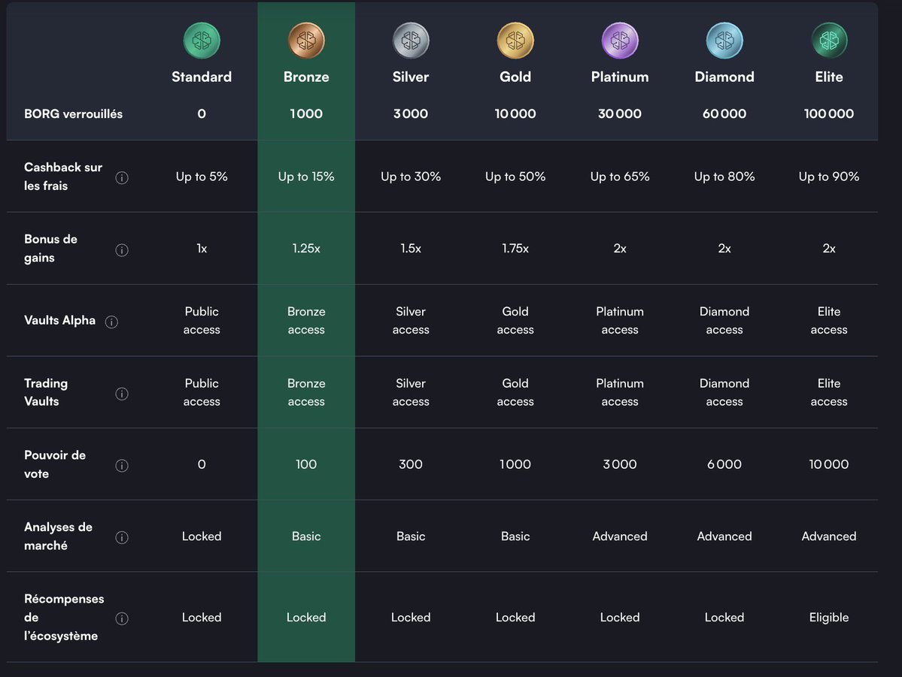Show info for Analyses de marché
Viewport: 902px width, 677px height.
[x=122, y=537]
